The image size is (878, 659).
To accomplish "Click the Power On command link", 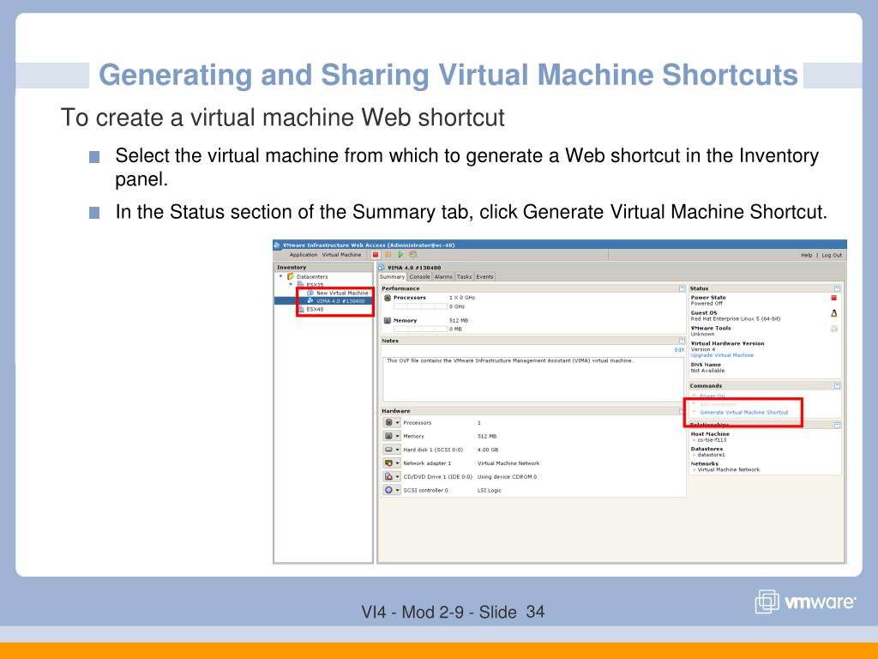I will (713, 396).
